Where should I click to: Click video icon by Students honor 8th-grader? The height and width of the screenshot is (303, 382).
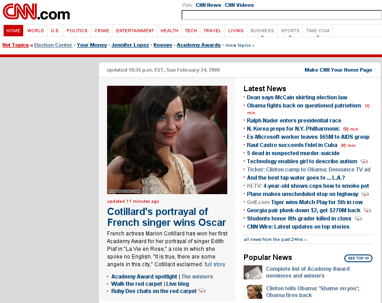[358, 219]
